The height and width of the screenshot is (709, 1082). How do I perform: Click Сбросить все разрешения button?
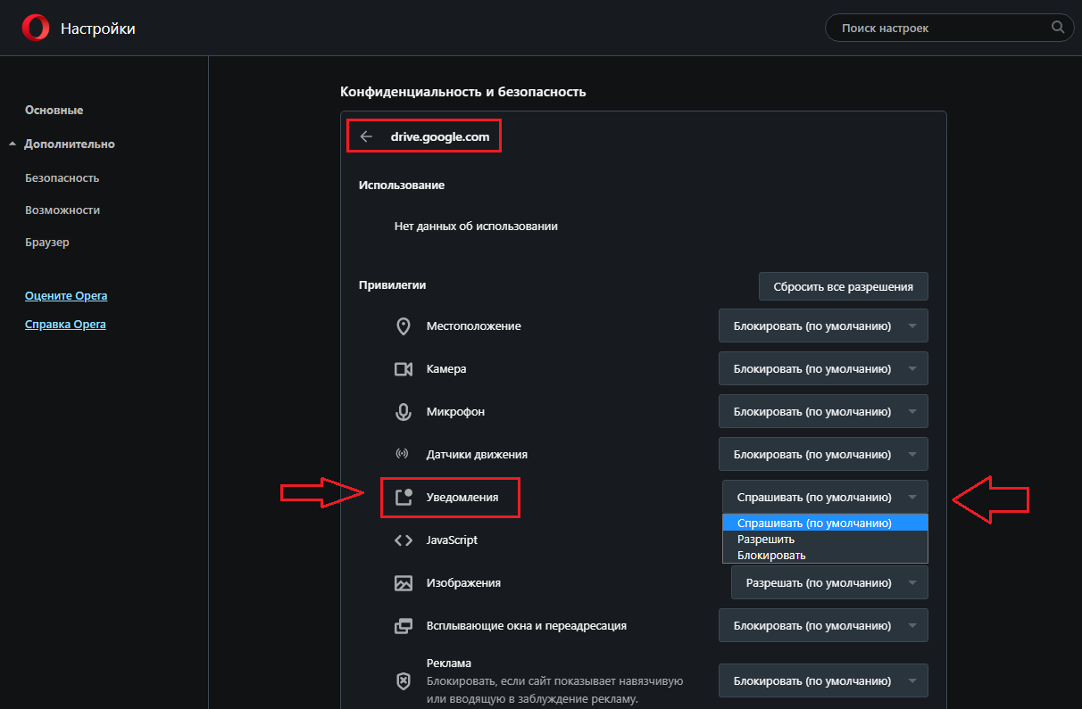(844, 286)
